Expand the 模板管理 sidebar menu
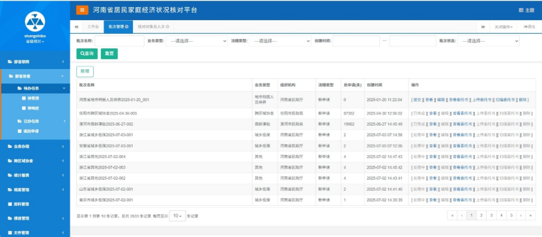 point(35,219)
